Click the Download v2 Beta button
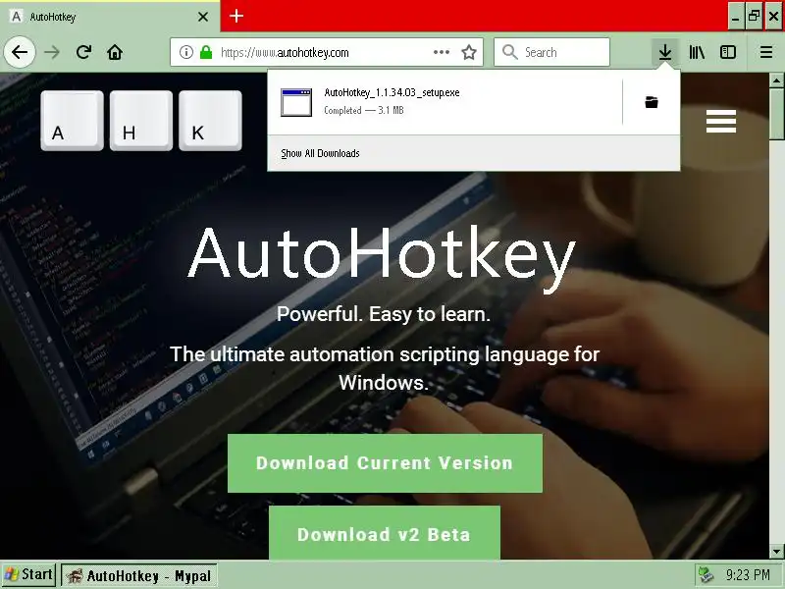 click(x=384, y=533)
